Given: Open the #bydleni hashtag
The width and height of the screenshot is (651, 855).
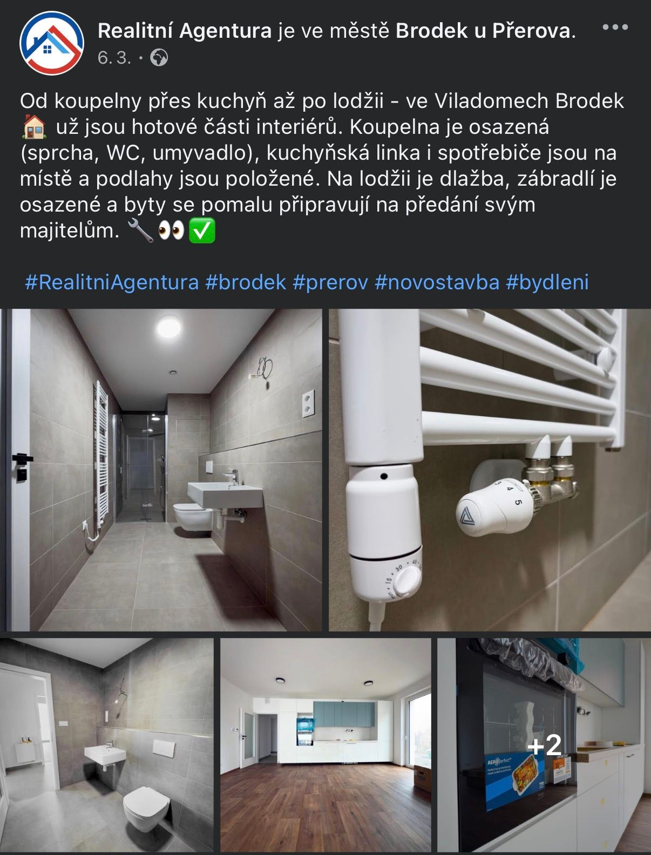Looking at the screenshot, I should [547, 282].
